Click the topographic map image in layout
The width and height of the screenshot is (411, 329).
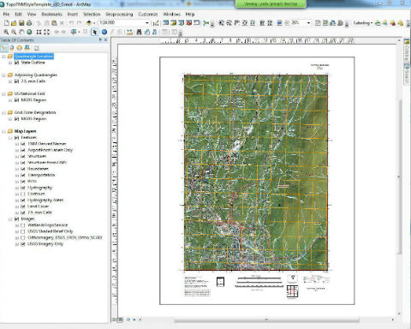click(x=256, y=172)
